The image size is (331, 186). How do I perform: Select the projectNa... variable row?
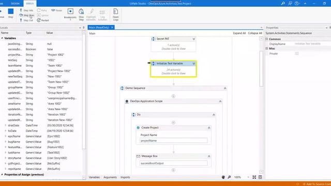click(41, 55)
